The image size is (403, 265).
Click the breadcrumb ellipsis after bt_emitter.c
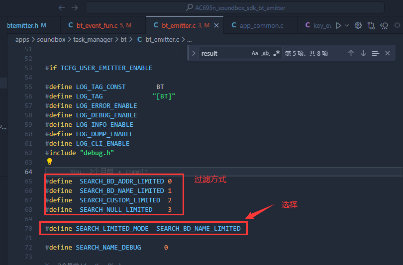pos(190,40)
